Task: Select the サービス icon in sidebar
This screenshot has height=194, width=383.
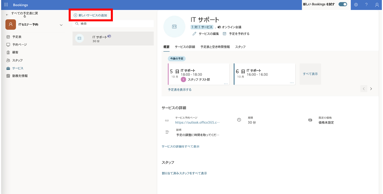Action: [8, 68]
